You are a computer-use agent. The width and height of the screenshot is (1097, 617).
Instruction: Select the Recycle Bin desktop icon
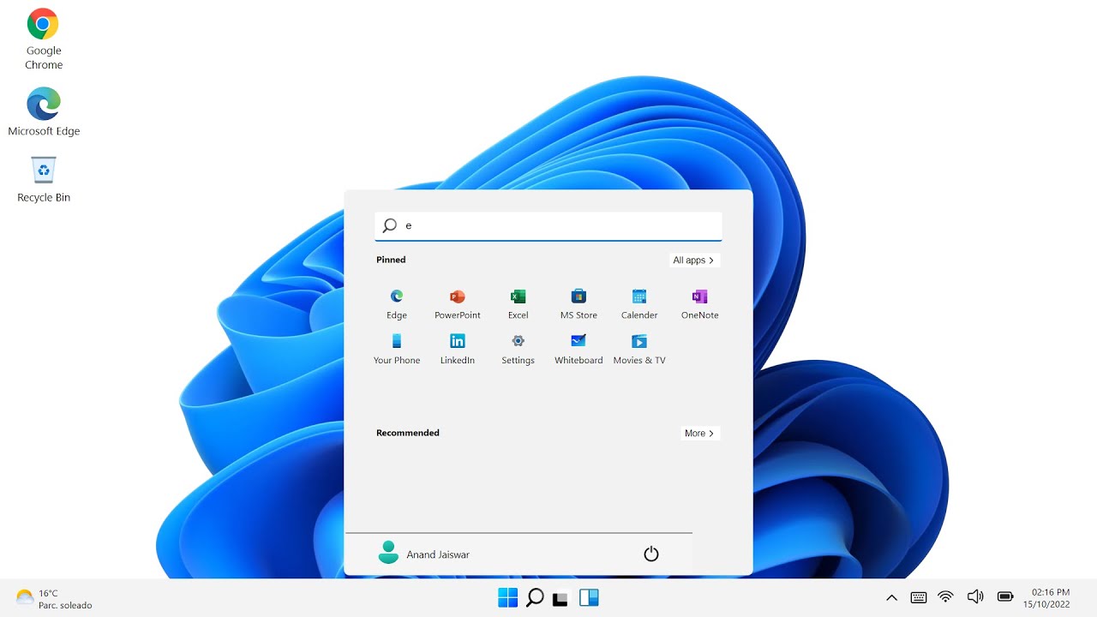pyautogui.click(x=44, y=179)
